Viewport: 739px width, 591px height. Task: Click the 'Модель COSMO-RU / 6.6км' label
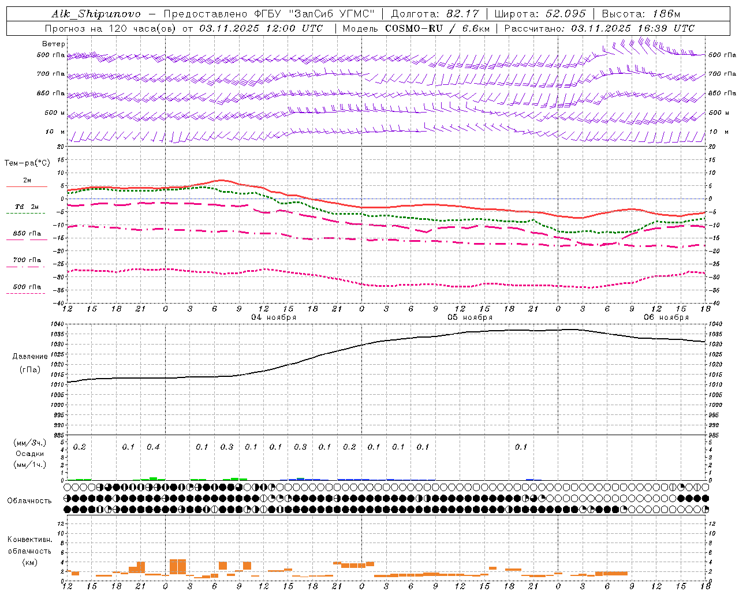[416, 28]
